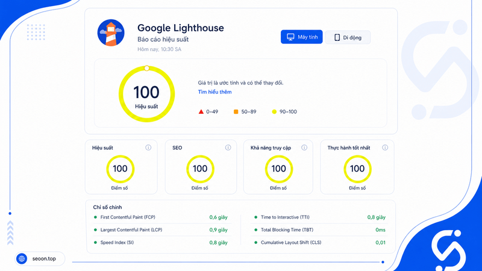Select Speed Index (SI) metric
Image resolution: width=482 pixels, height=271 pixels.
click(x=117, y=243)
